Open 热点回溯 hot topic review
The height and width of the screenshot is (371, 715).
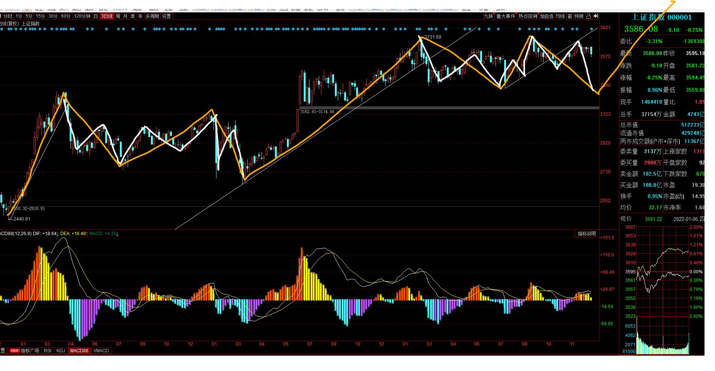pos(528,16)
